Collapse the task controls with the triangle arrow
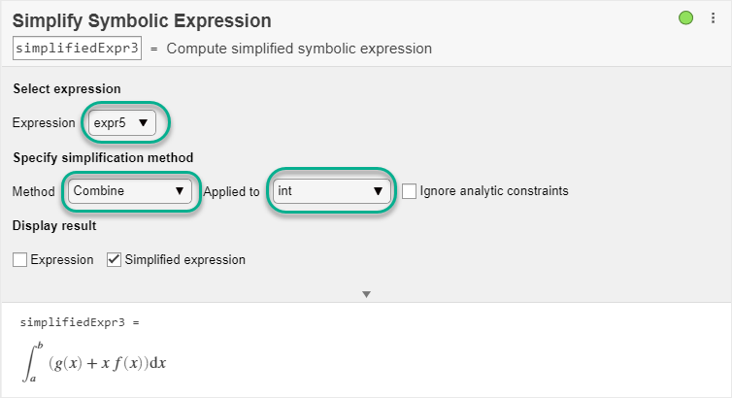Viewport: 732px width, 398px height. pos(366,293)
